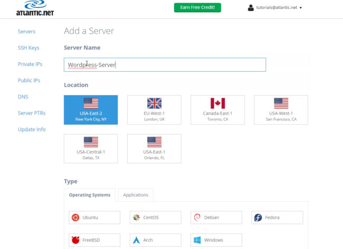Select Canada-East-1 Toronto location

click(217, 110)
